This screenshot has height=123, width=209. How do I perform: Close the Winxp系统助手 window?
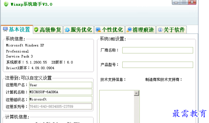pos(192,2)
